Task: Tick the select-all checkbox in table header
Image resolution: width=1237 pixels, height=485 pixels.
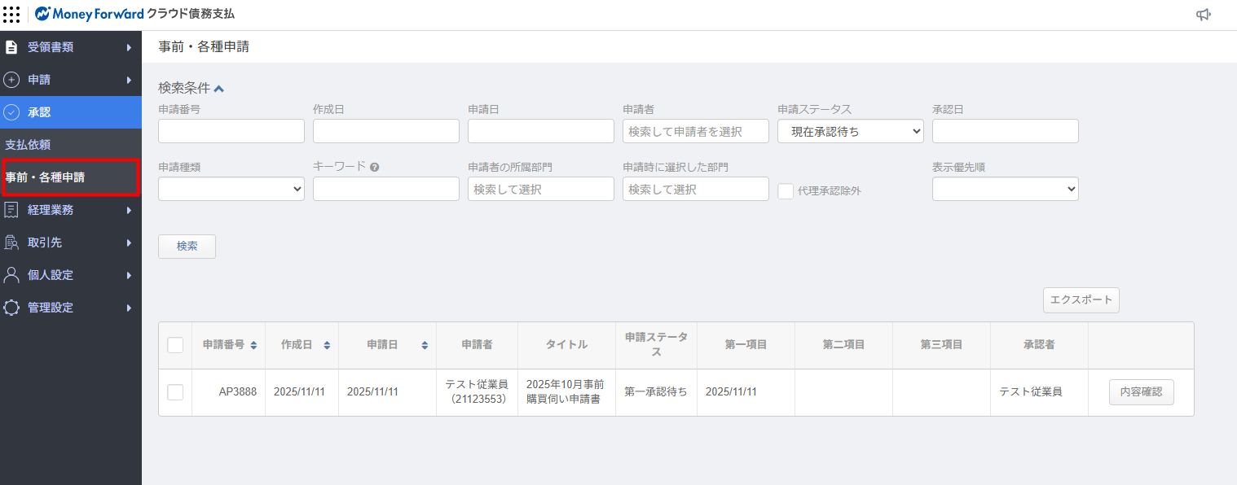Action: click(x=175, y=345)
